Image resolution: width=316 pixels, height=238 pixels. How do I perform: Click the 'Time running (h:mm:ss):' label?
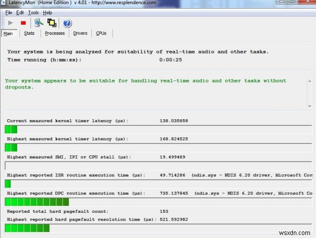44,60
